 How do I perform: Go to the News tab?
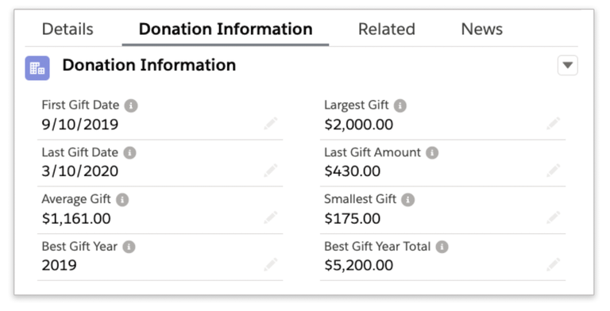pos(482,29)
